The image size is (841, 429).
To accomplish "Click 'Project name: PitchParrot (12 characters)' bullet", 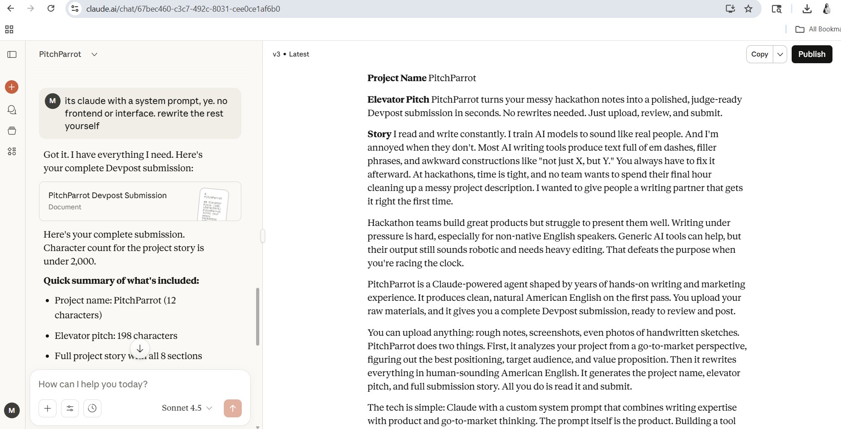I will click(115, 308).
